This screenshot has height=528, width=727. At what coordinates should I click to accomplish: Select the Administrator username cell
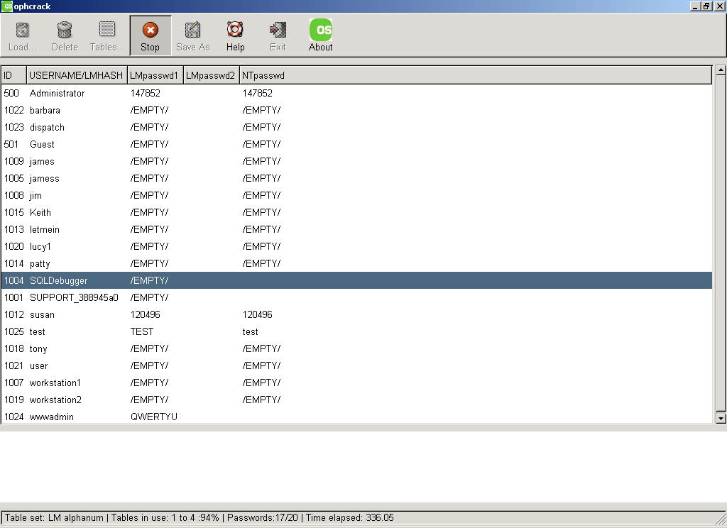57,93
